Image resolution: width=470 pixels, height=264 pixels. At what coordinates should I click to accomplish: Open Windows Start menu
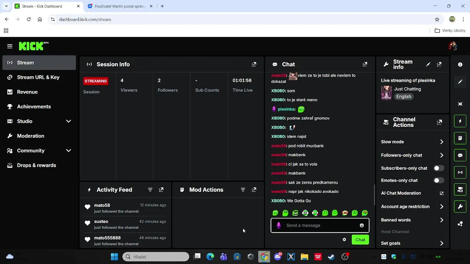pyautogui.click(x=114, y=257)
